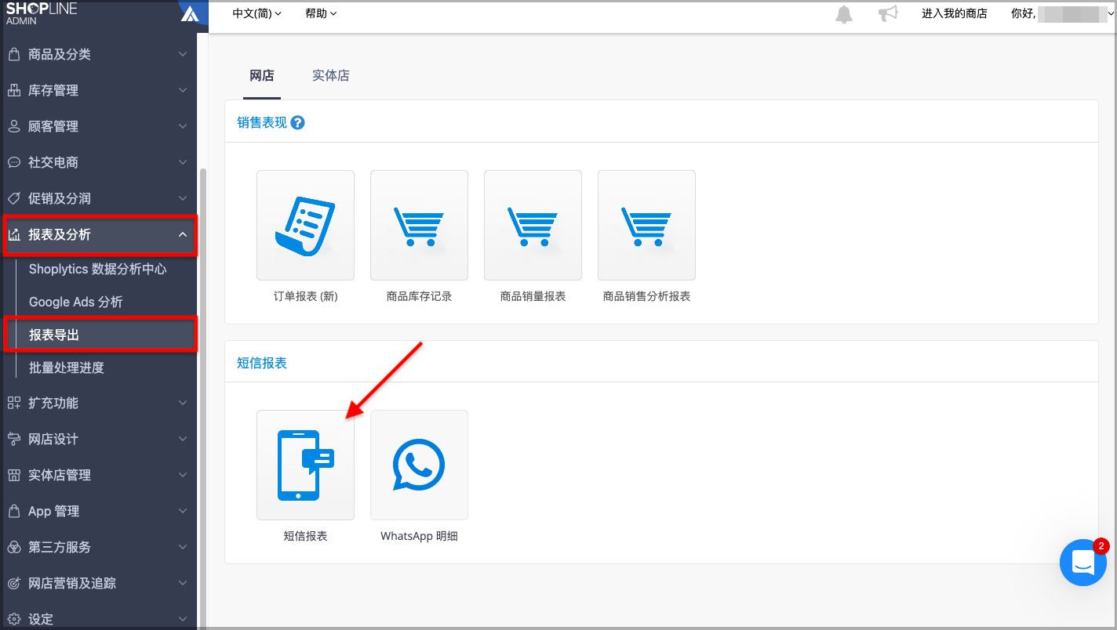Click the 网店设计 paint roller icon
1117x630 pixels.
[13, 439]
